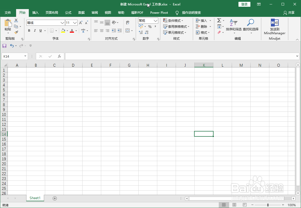Screen dimensions: 301x208
Task: Toggle Underline formatting
Action: coord(40,31)
